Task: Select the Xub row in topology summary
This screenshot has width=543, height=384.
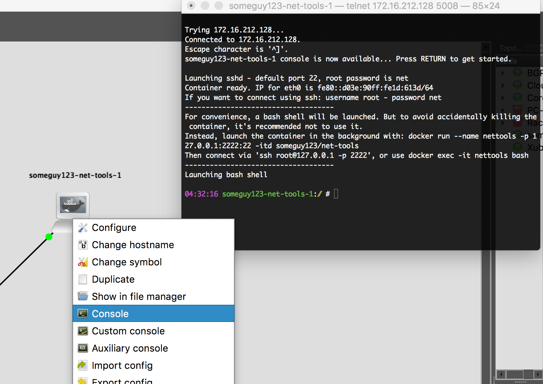Action: pyautogui.click(x=520, y=147)
